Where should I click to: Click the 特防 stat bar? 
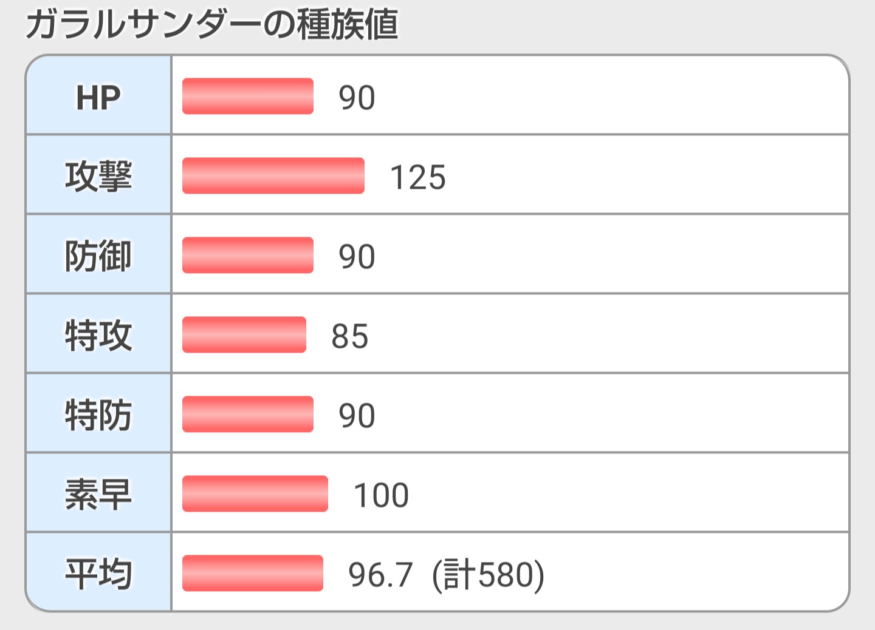(x=248, y=414)
